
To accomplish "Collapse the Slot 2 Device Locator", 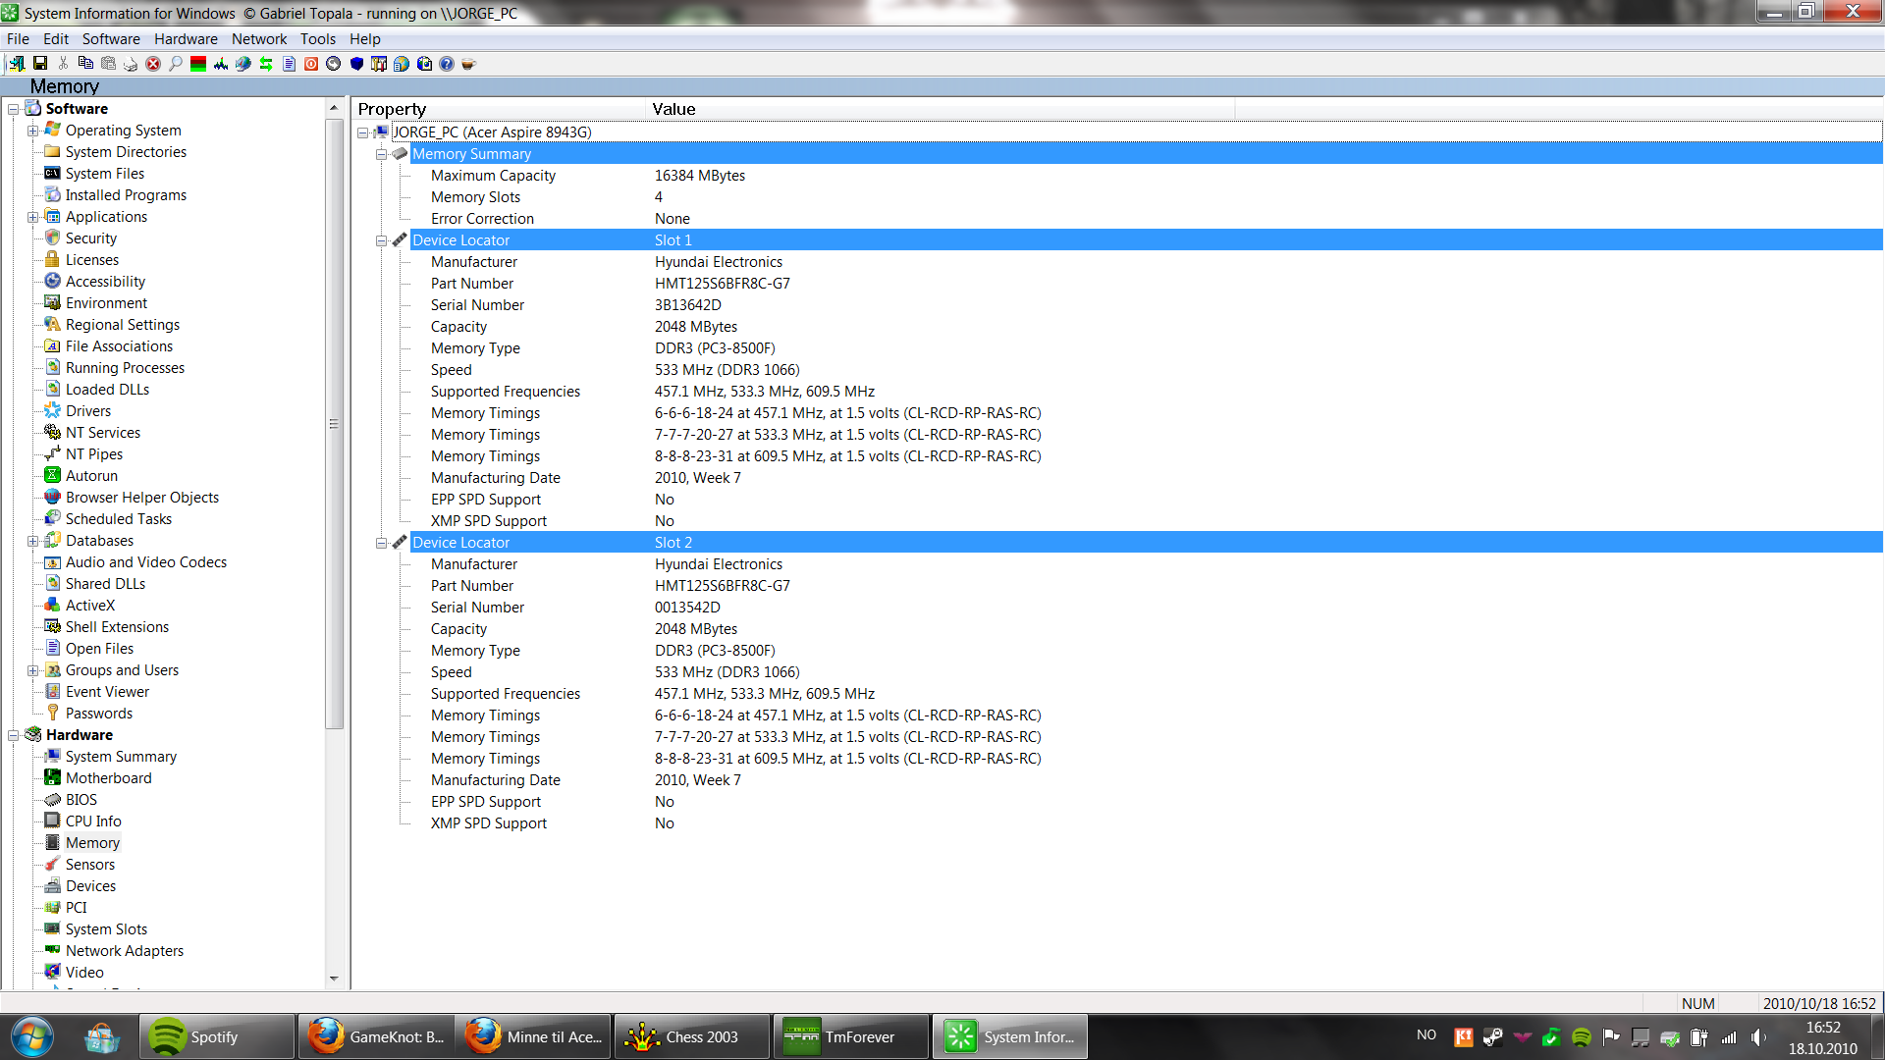I will 381,543.
